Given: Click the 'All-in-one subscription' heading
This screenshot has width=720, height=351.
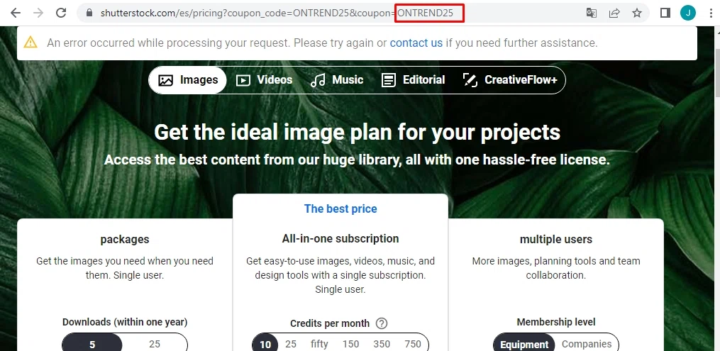Looking at the screenshot, I should [x=340, y=238].
